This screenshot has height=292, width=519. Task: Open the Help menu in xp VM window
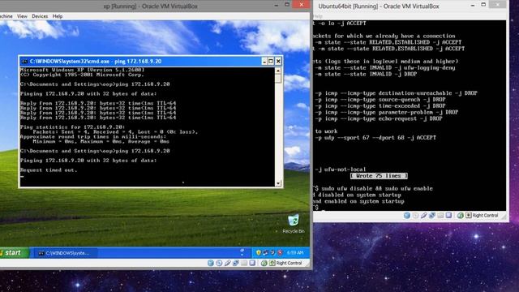58,16
